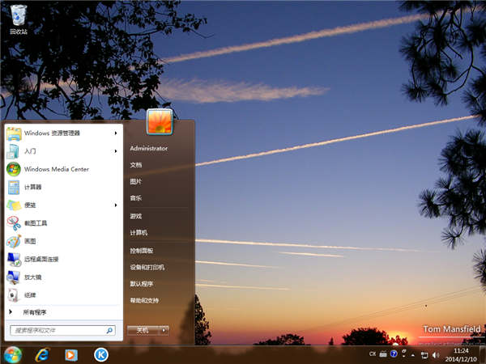
Task: Click the 入门 Getting Started icon
Action: click(x=13, y=151)
